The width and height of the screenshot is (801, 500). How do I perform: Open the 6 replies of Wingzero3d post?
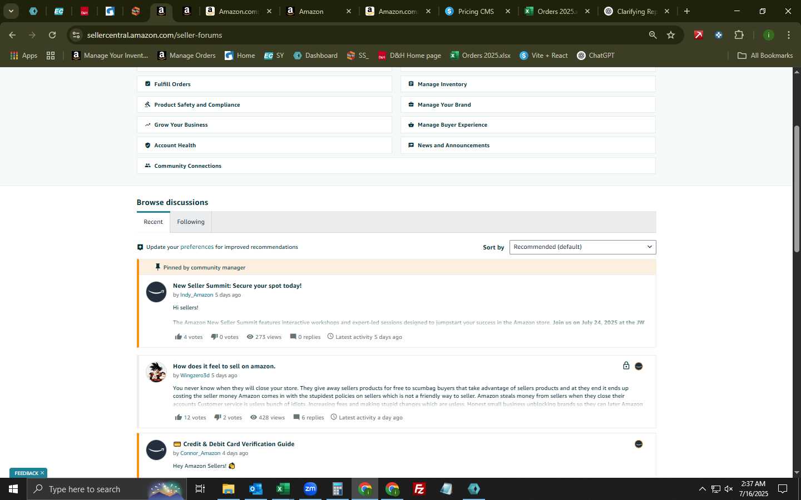point(308,417)
